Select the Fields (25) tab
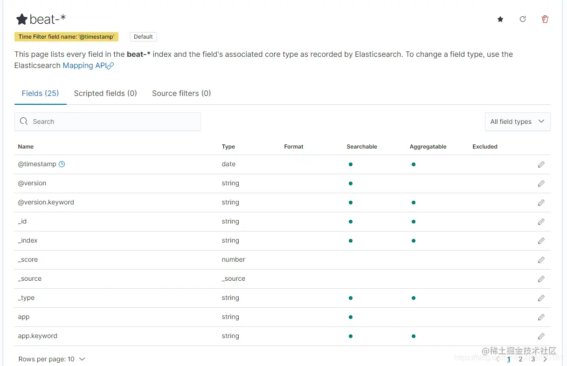567x366 pixels. point(40,93)
